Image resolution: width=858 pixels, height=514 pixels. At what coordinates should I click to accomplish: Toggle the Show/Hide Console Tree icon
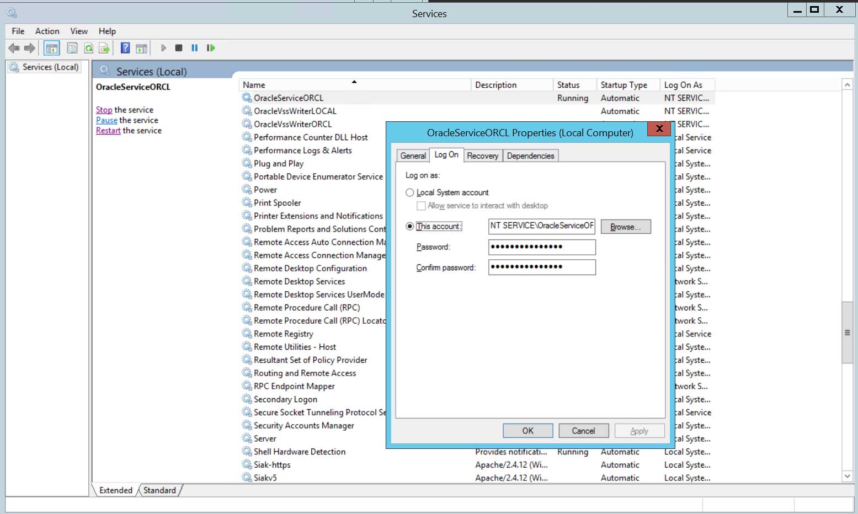point(52,49)
